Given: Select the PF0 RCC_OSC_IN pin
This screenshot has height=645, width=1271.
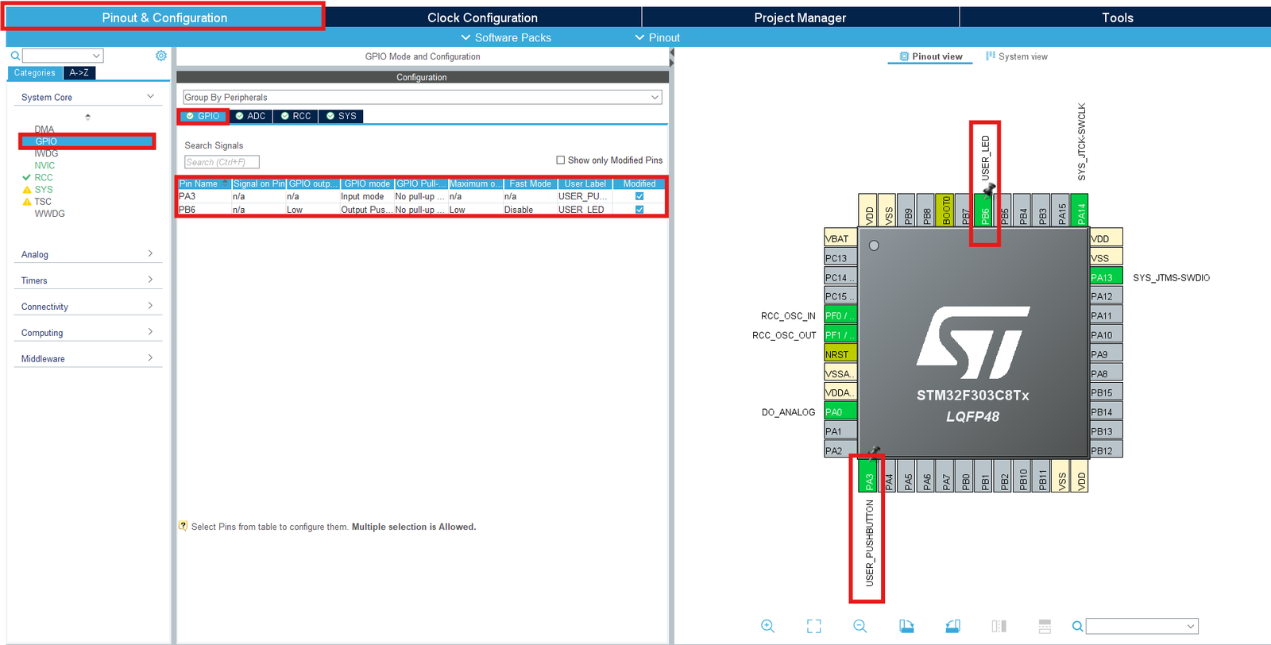Looking at the screenshot, I should (840, 315).
